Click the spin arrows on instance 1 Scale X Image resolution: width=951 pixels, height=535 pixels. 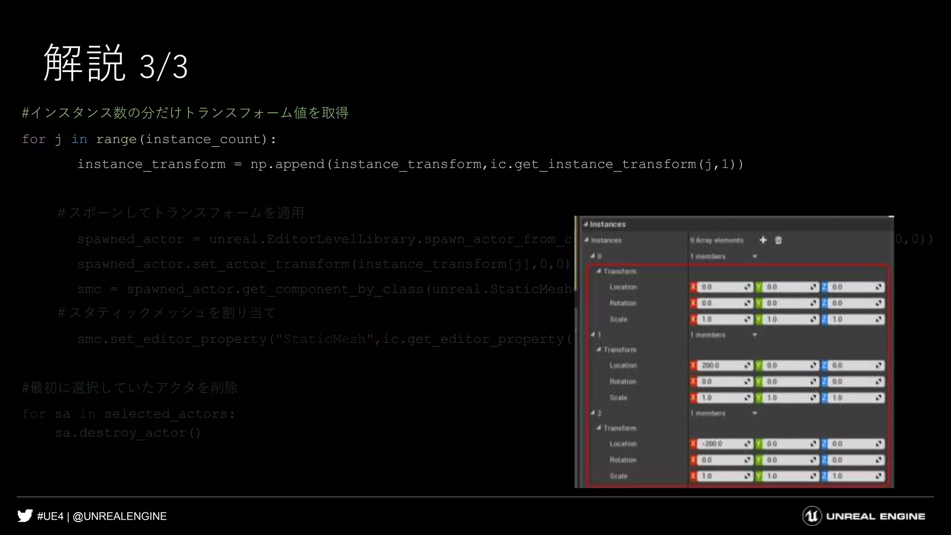[x=748, y=398]
